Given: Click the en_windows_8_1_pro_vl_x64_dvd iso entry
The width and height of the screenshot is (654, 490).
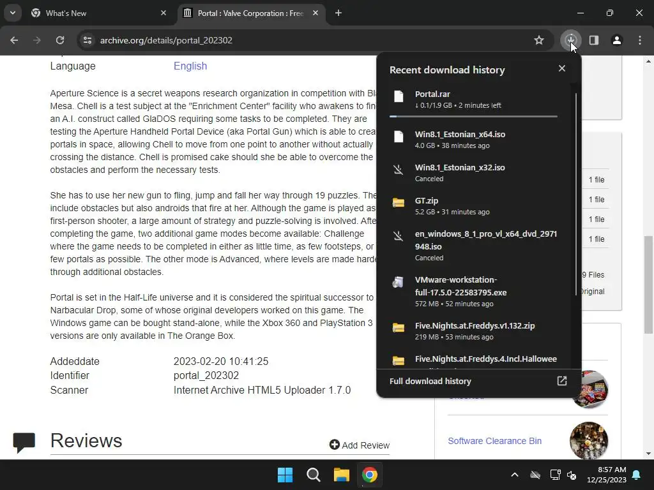Looking at the screenshot, I should [x=473, y=246].
